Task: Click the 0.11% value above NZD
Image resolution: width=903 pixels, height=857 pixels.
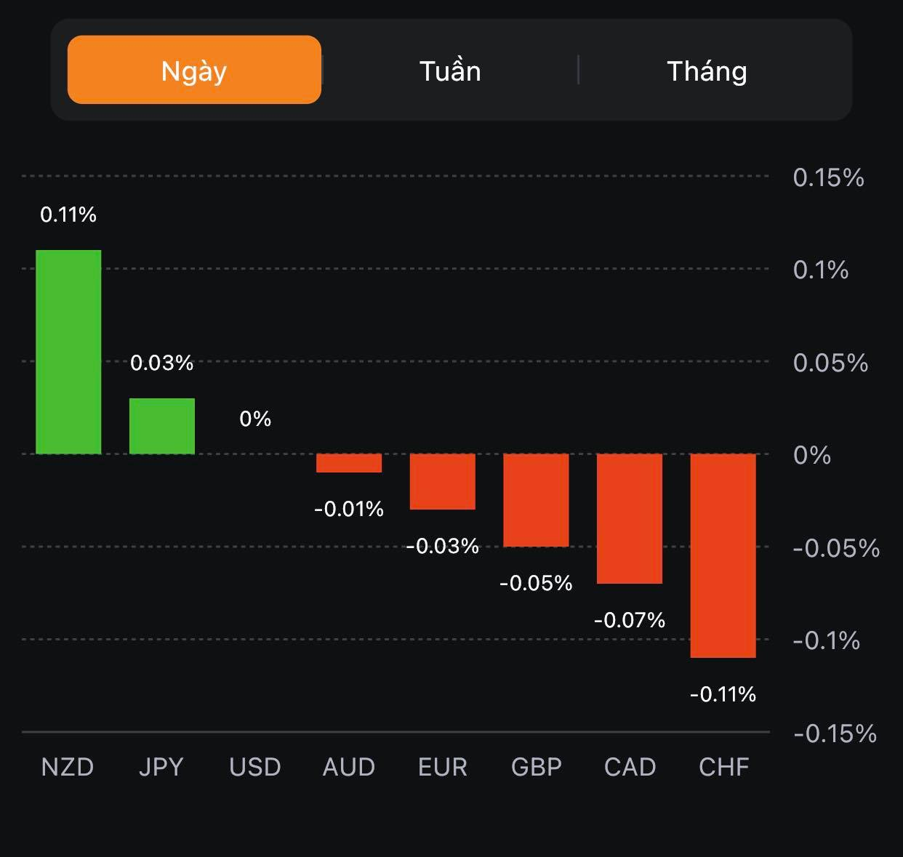Action: pos(68,214)
